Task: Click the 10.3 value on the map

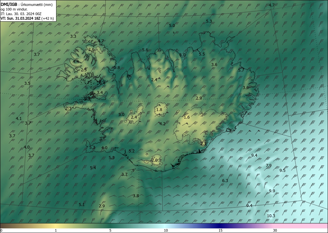Action: coord(271,216)
